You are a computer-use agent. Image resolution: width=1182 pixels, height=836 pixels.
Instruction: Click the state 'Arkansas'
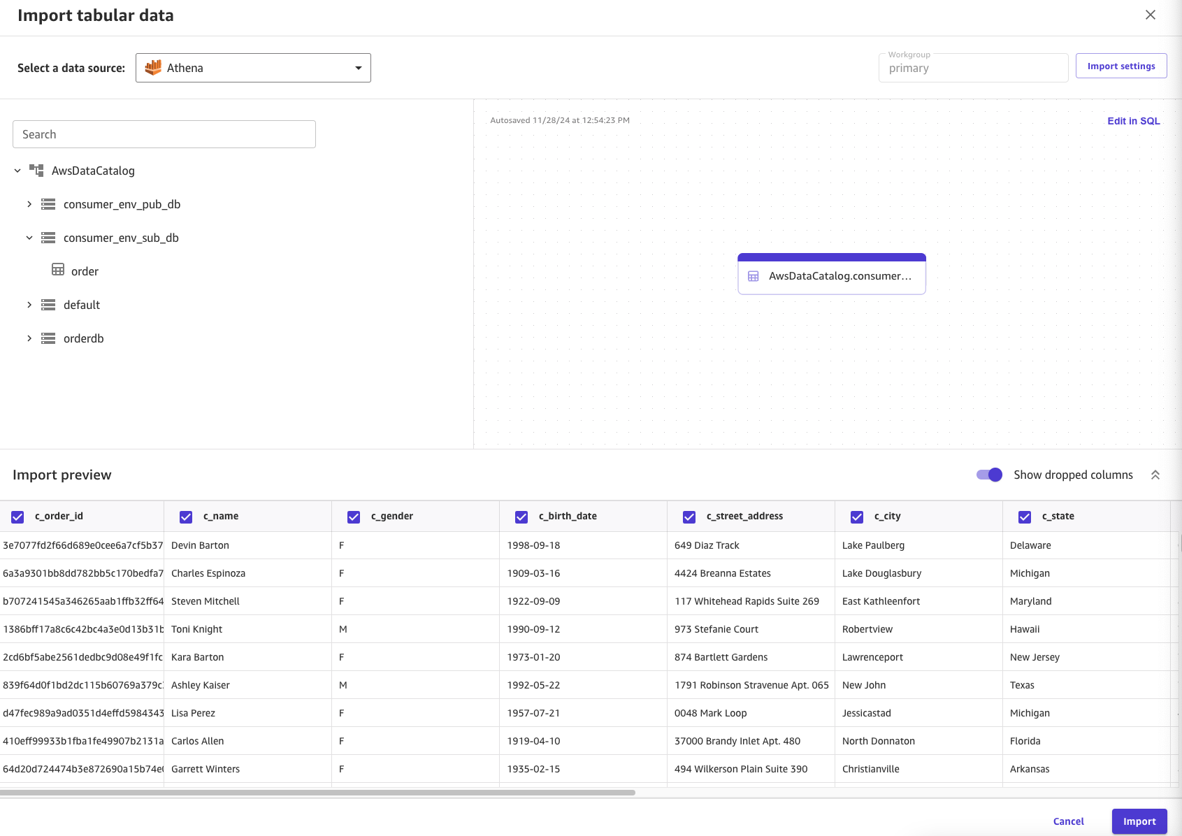tap(1030, 769)
